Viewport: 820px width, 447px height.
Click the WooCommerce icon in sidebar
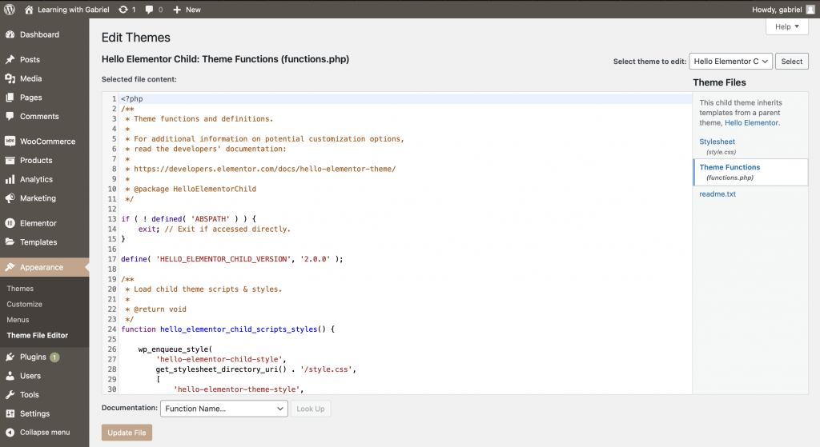click(x=10, y=141)
